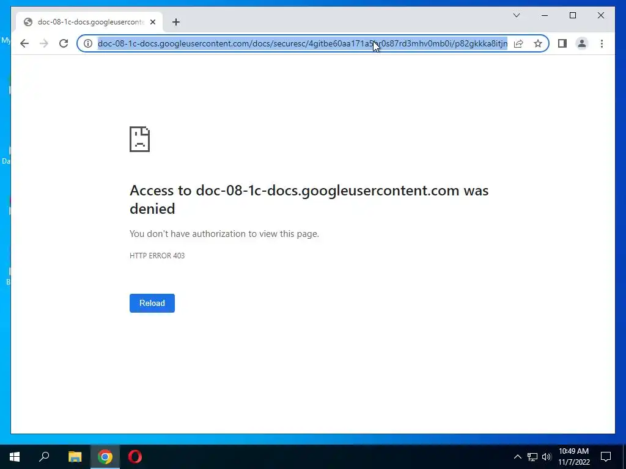Open the clock showing 10:49 AM
This screenshot has width=626, height=469.
click(x=573, y=457)
